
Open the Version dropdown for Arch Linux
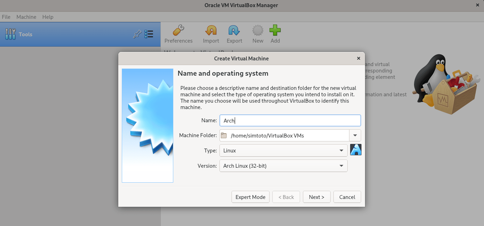(x=283, y=166)
